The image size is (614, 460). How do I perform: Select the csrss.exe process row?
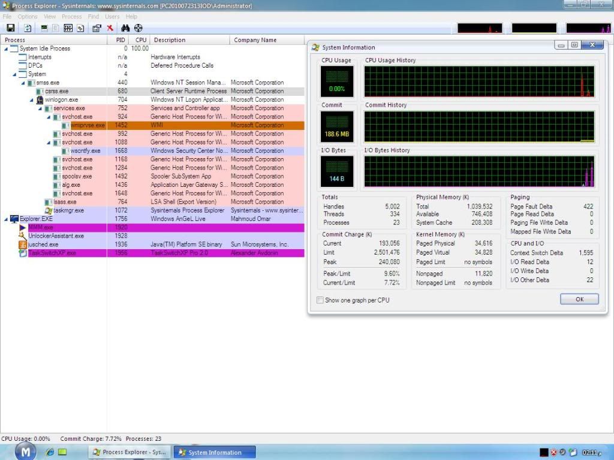(152, 91)
